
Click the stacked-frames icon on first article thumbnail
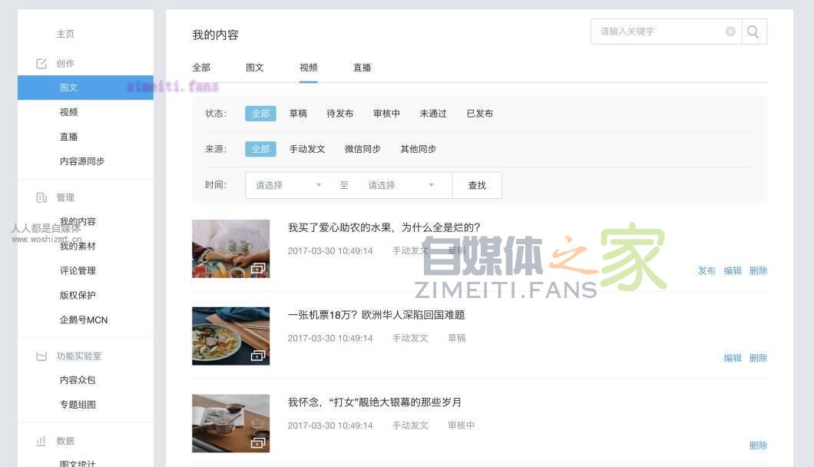259,270
